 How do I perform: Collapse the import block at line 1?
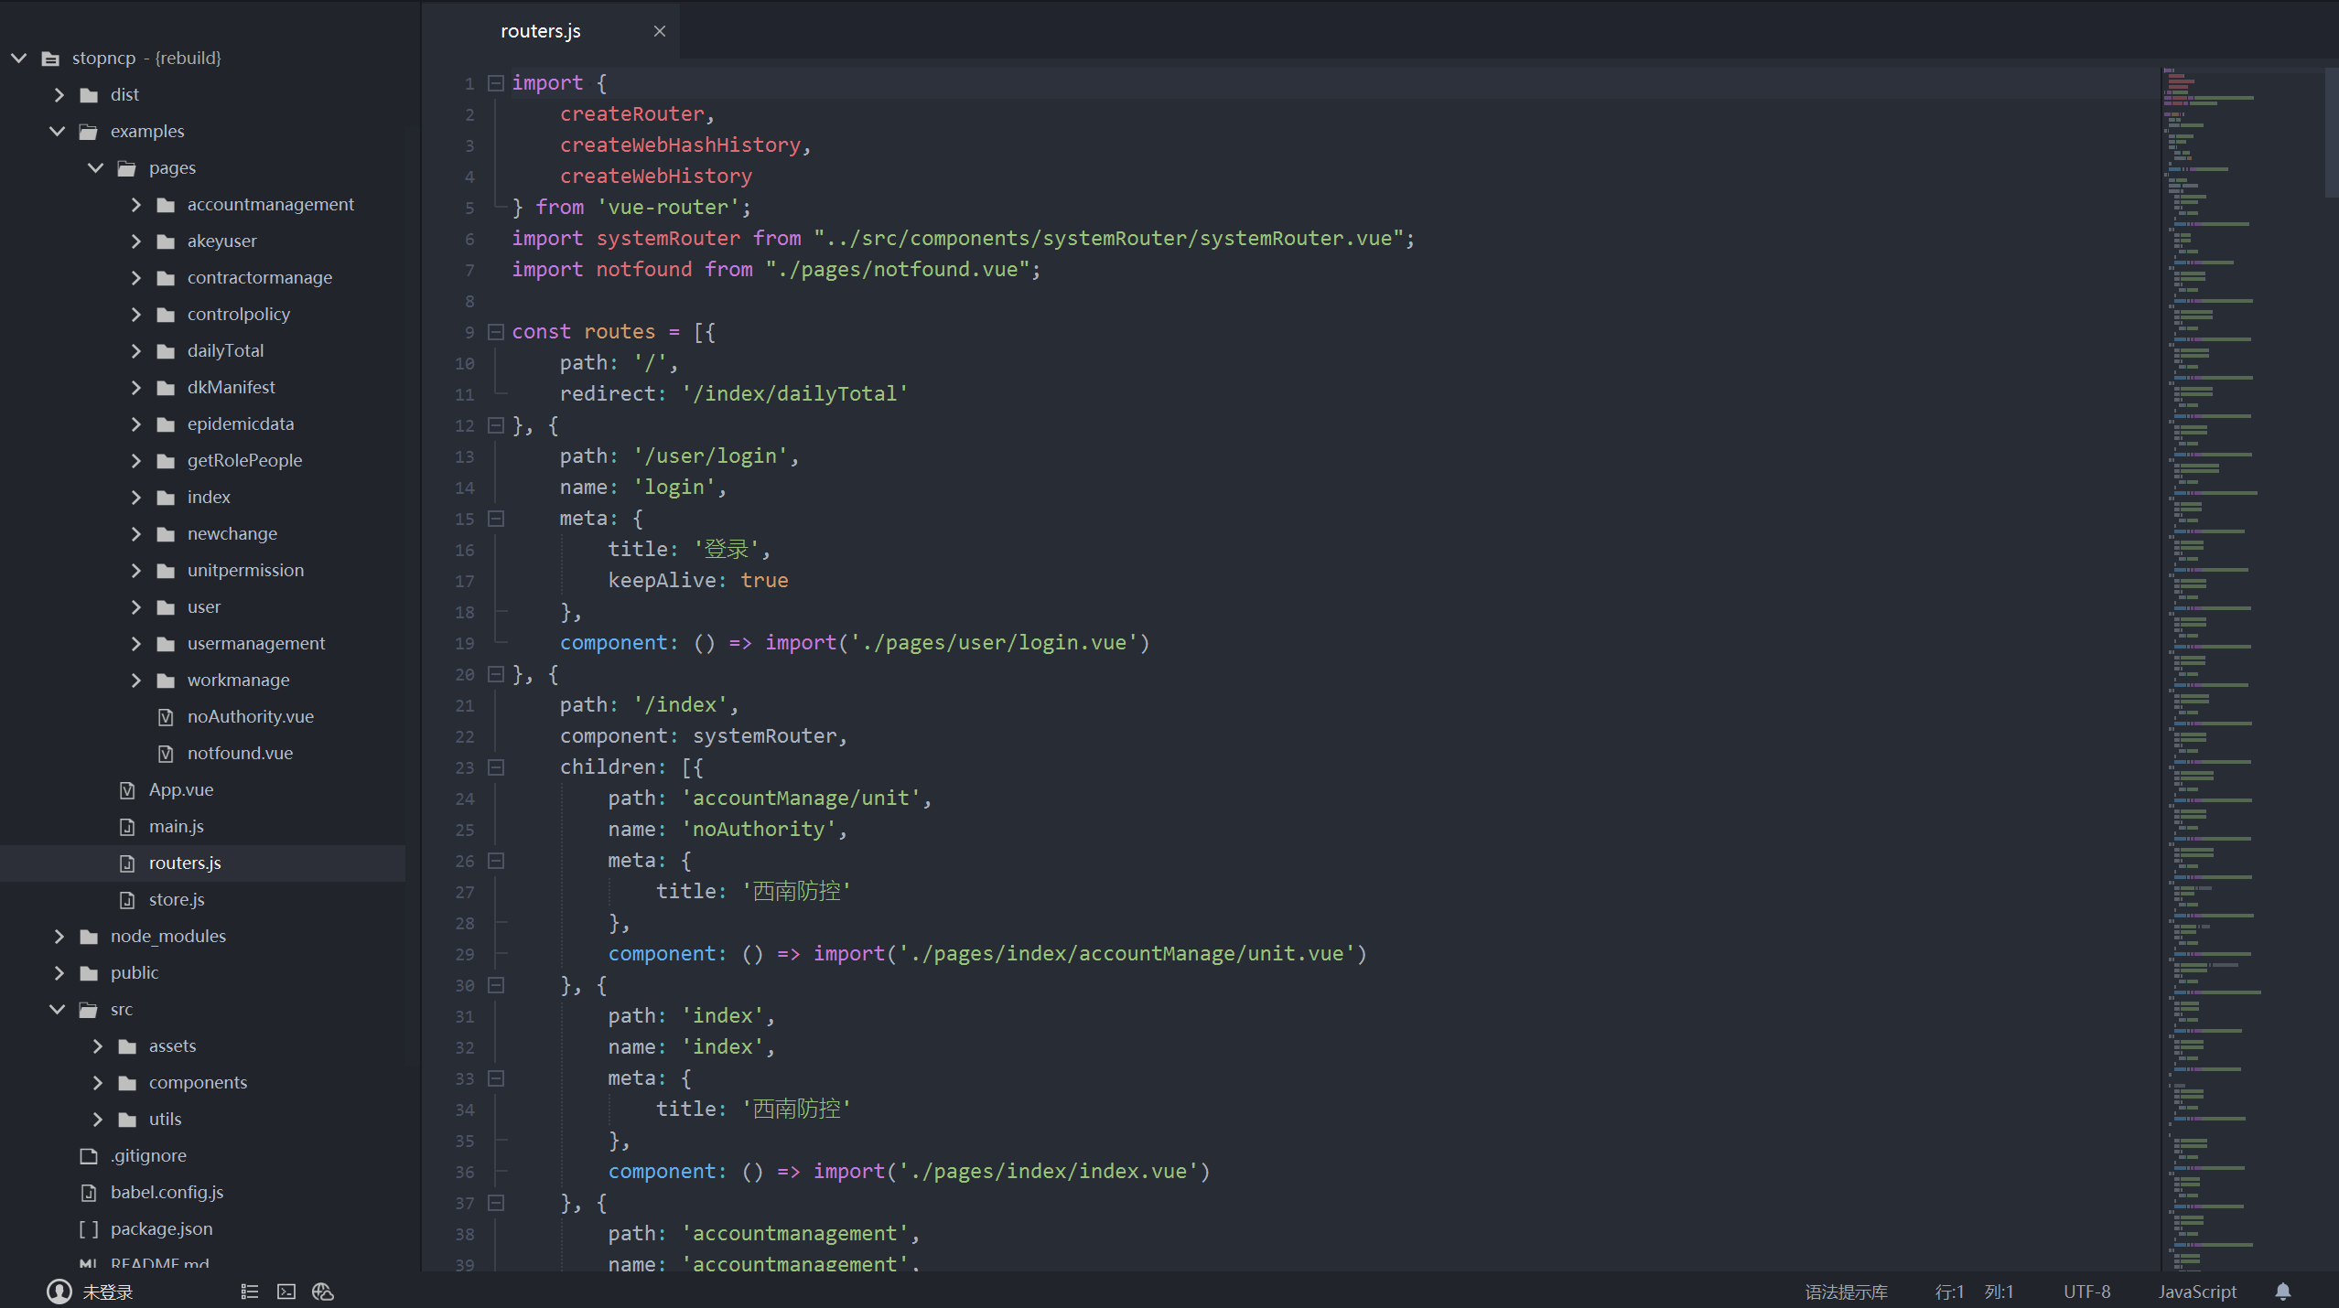pyautogui.click(x=496, y=83)
